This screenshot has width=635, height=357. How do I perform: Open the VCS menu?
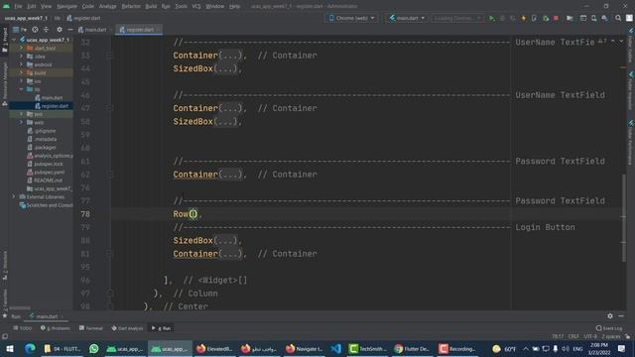pos(196,6)
